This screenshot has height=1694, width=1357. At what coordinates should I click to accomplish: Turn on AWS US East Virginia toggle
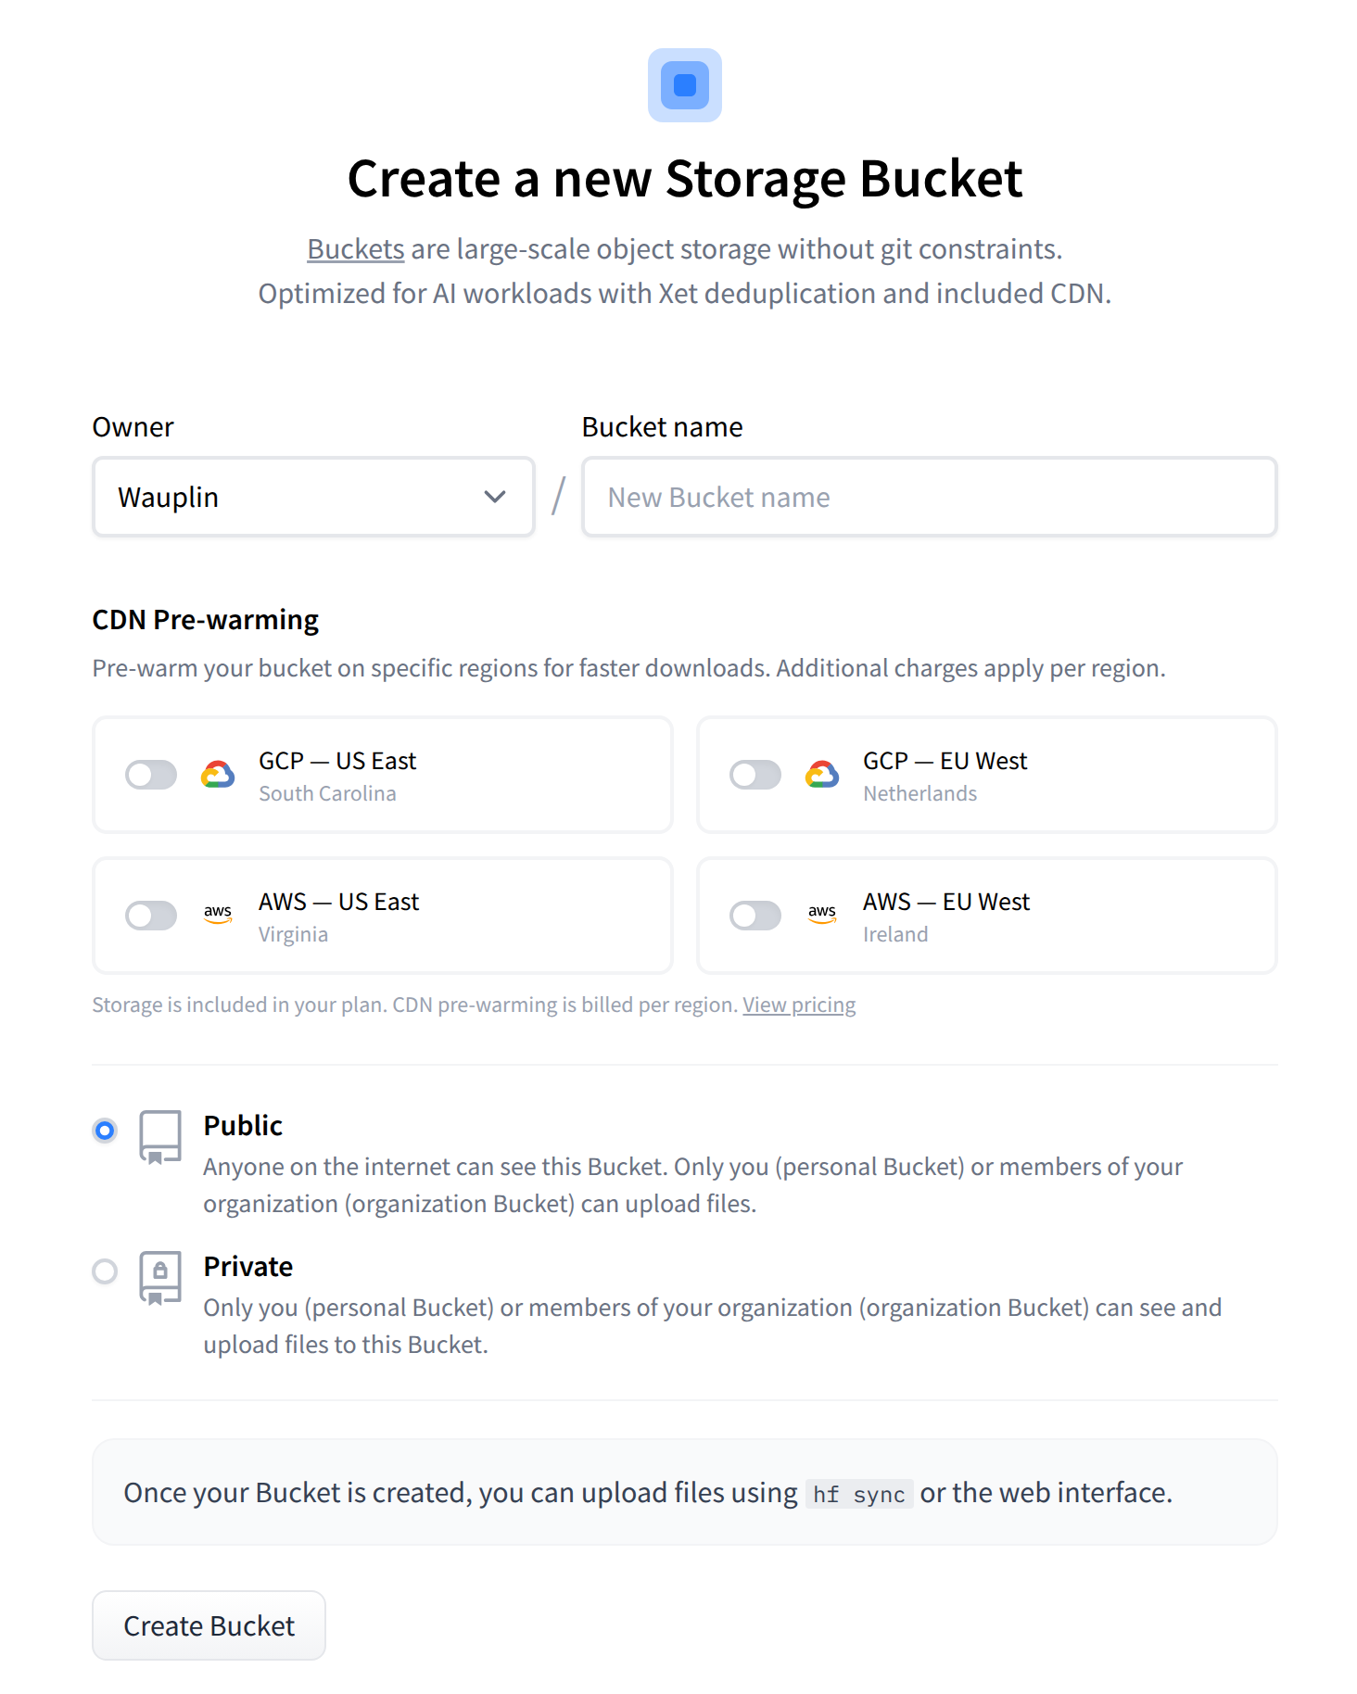coord(151,916)
